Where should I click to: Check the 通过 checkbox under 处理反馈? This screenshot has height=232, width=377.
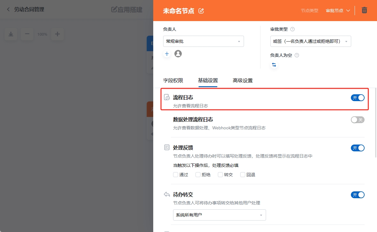point(175,174)
